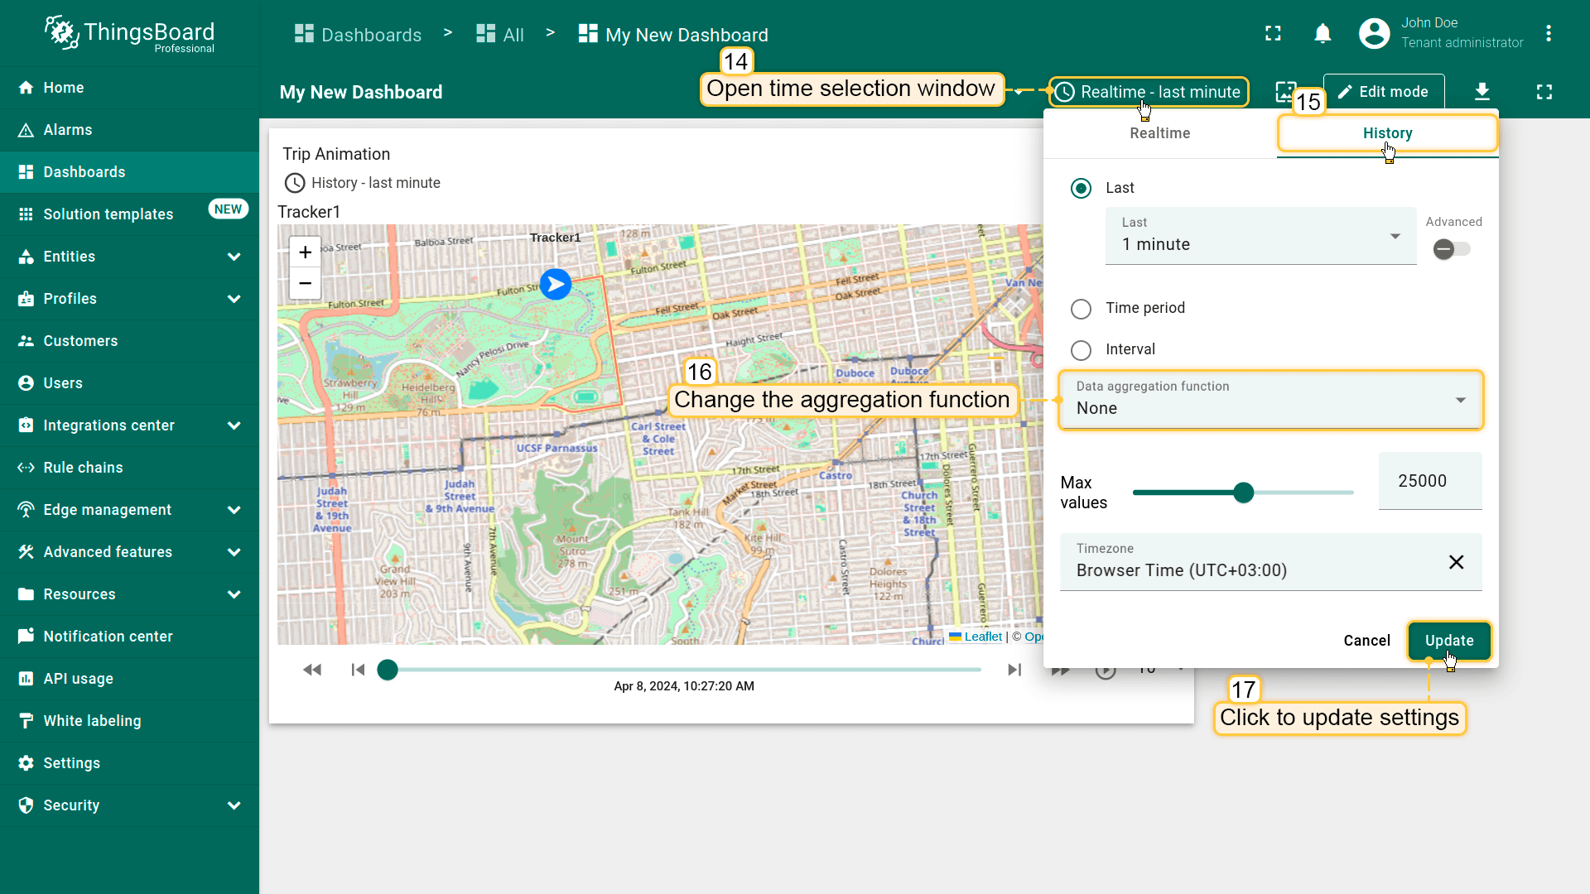Image resolution: width=1590 pixels, height=894 pixels.
Task: Expand the Entities menu chevron
Action: [x=234, y=257]
